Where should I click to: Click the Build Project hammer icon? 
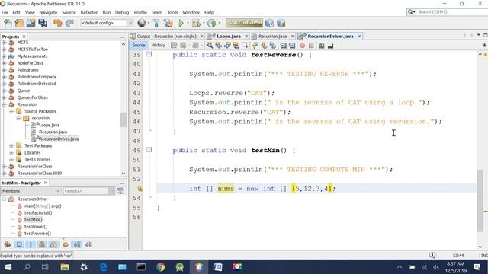coord(156,24)
